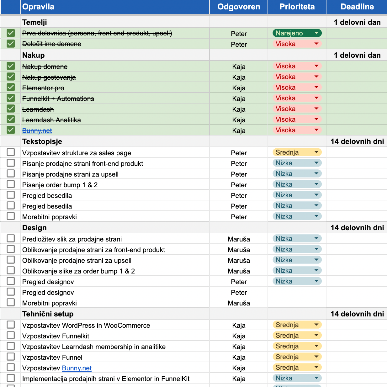Toggle the "Learndash Analitika" checkbox

pos(11,119)
